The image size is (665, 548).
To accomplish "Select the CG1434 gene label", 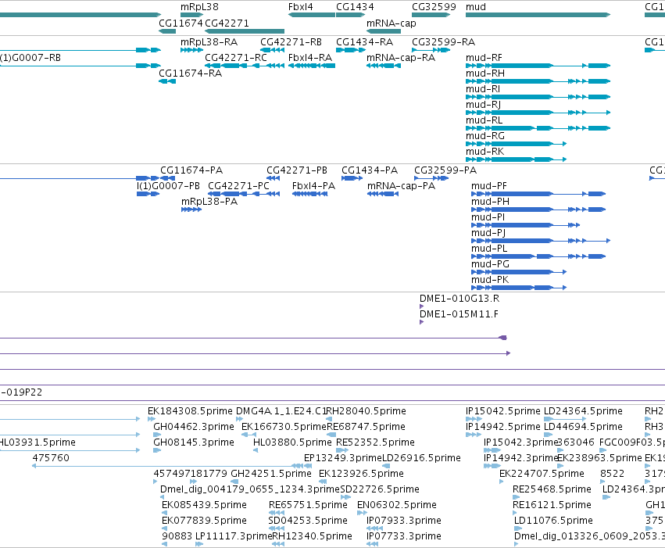I will click(355, 7).
